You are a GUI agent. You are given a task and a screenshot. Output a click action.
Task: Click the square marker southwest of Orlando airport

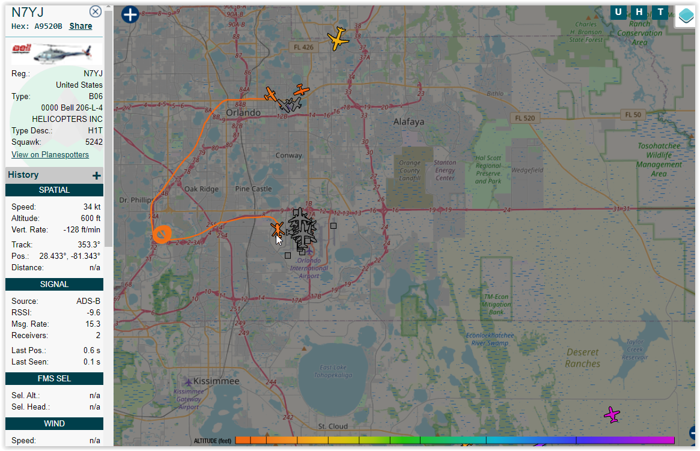coord(287,256)
